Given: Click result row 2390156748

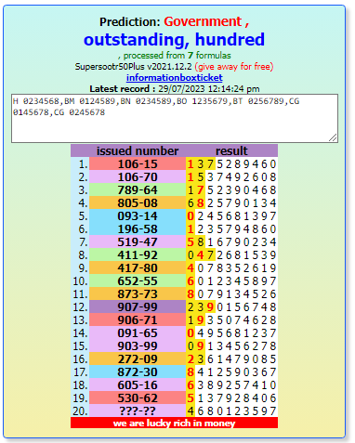Looking at the screenshot, I should 231,306.
